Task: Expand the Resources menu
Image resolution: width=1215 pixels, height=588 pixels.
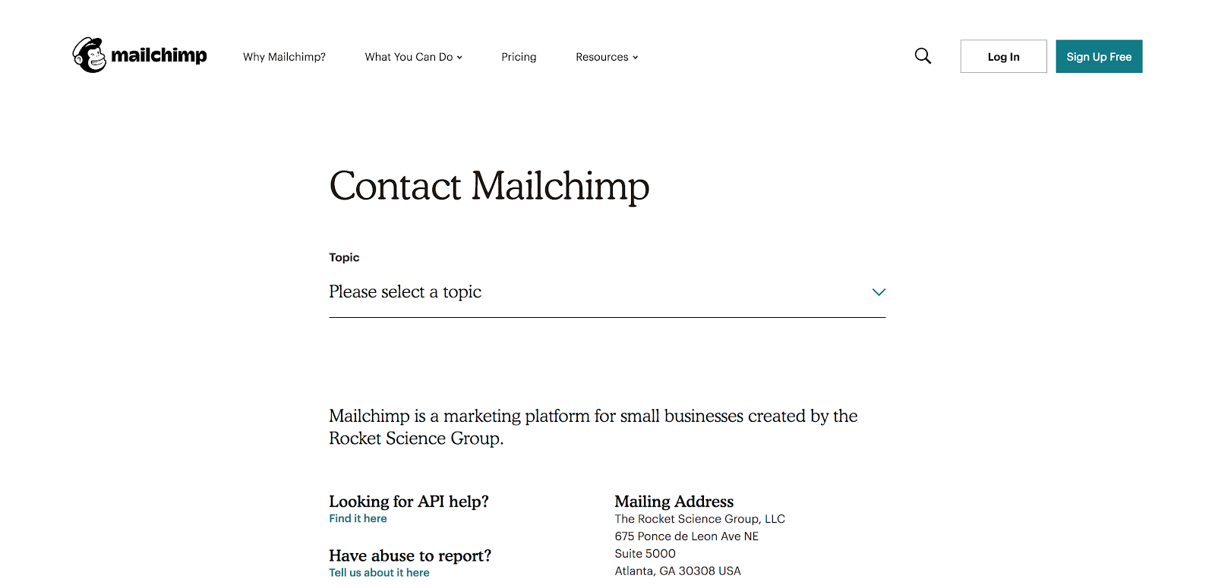Action: [x=607, y=57]
